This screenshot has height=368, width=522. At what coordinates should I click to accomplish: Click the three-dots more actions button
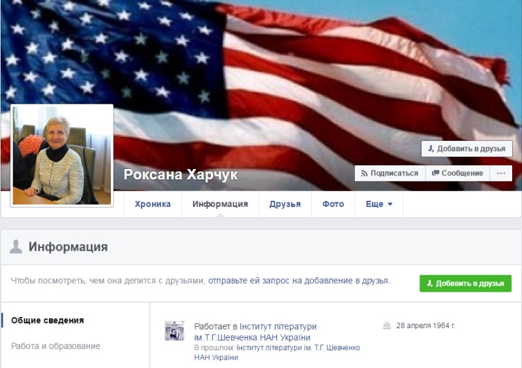click(x=500, y=173)
